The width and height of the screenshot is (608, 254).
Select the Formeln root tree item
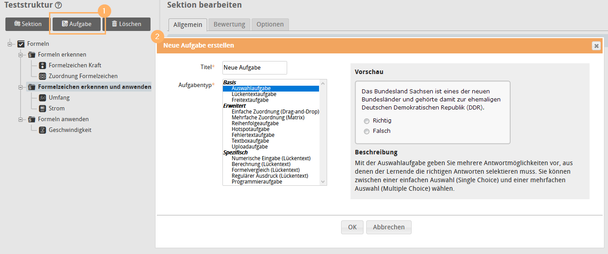(x=38, y=44)
